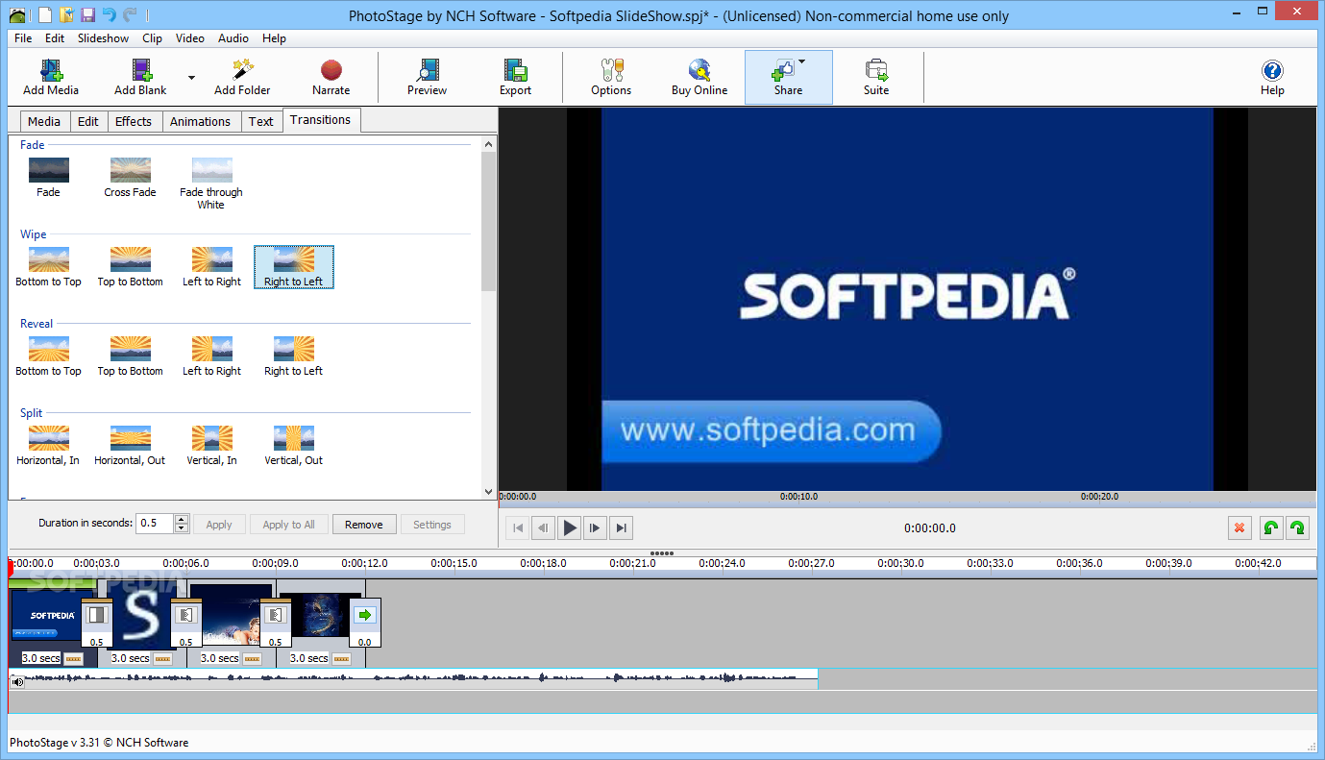The width and height of the screenshot is (1325, 760).
Task: Start recording with the Narrate button
Action: coord(331,77)
